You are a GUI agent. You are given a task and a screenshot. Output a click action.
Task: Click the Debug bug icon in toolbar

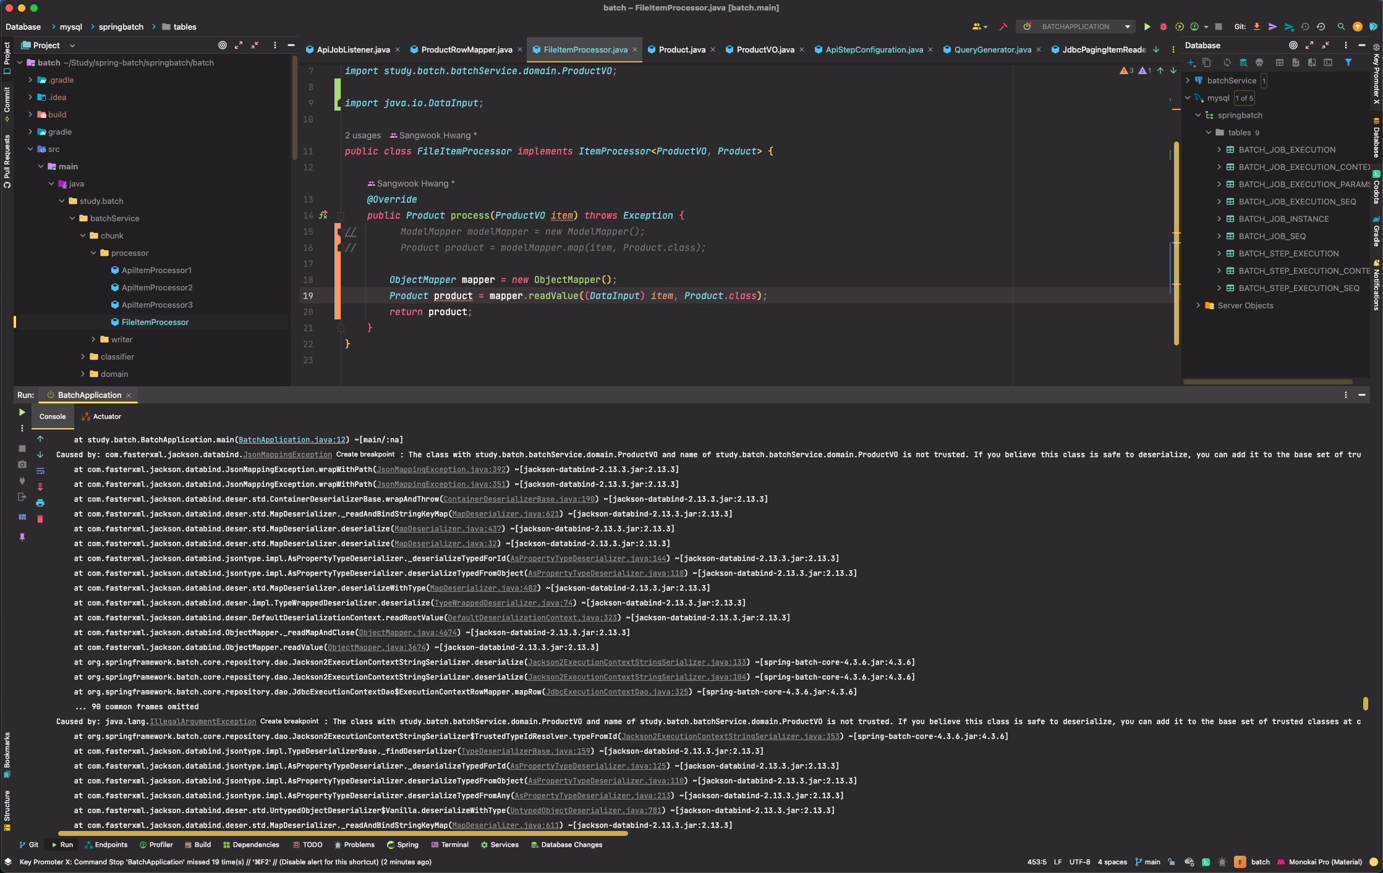pos(1163,27)
